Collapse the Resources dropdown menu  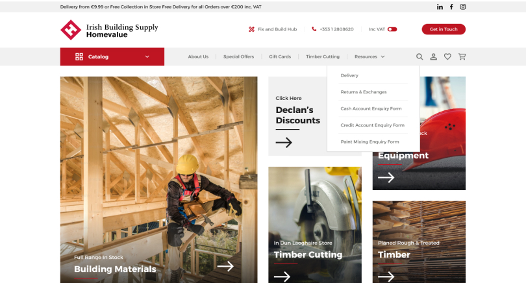pos(369,56)
